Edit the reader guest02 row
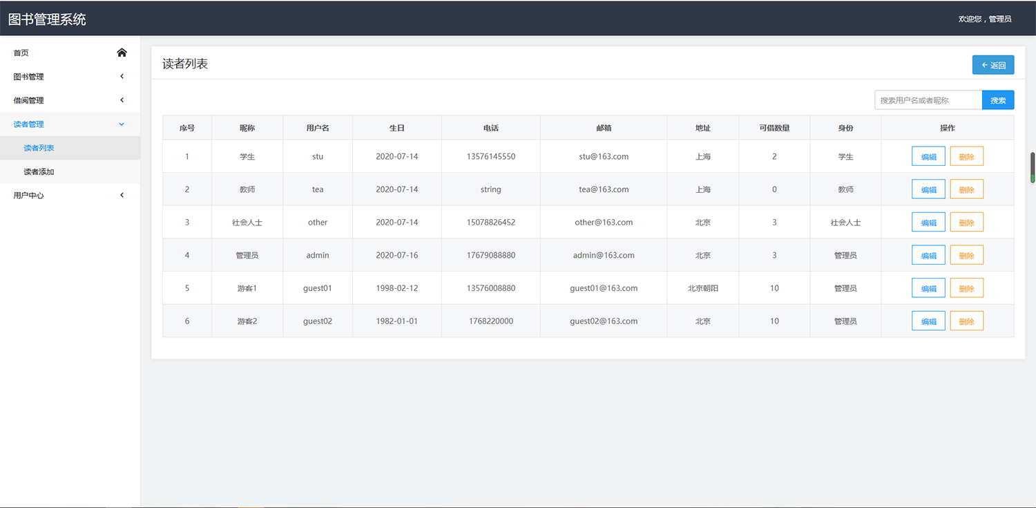This screenshot has height=508, width=1036. click(928, 321)
